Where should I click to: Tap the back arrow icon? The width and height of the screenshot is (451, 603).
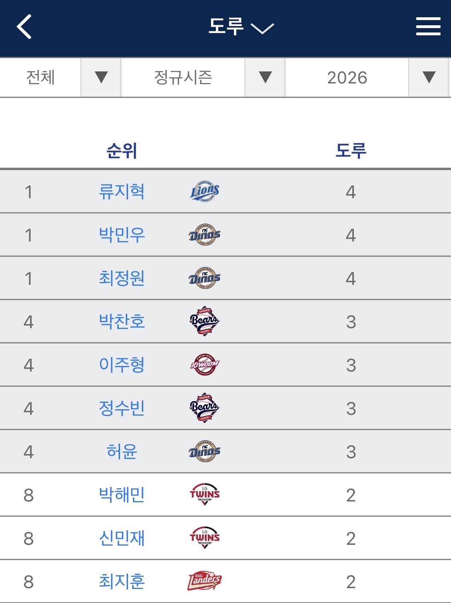[24, 27]
